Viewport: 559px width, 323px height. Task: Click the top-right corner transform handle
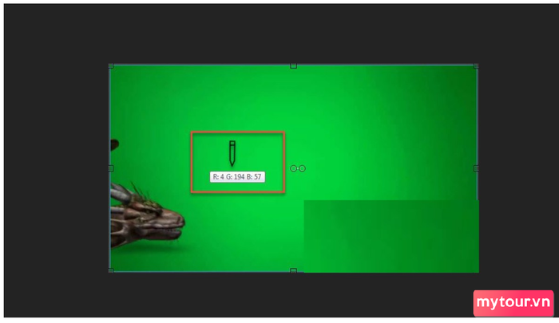point(476,66)
